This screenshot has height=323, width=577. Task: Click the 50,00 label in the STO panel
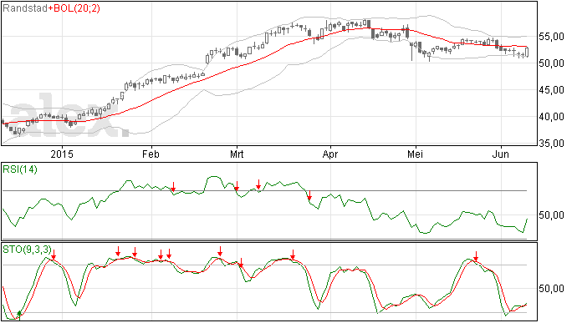551,289
